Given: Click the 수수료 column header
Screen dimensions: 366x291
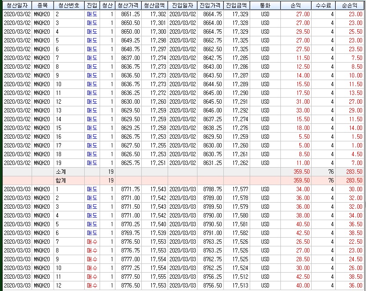Looking at the screenshot, I should point(323,5).
